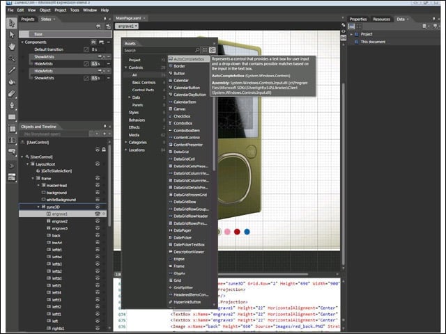Select the HyperlinkButton asset
This screenshot has height=334, width=446.
tap(187, 302)
